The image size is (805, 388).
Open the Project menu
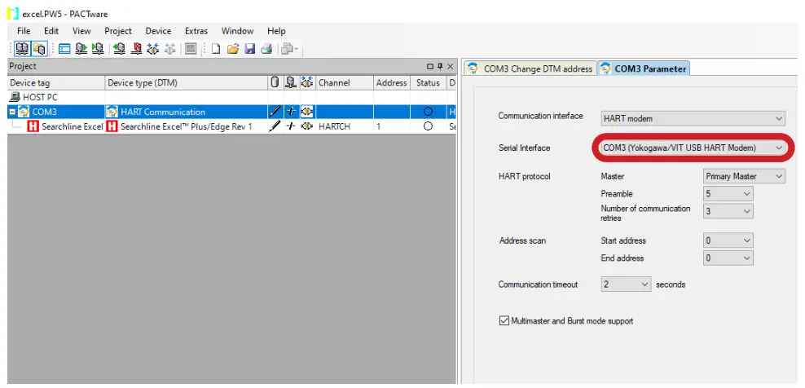pyautogui.click(x=118, y=31)
